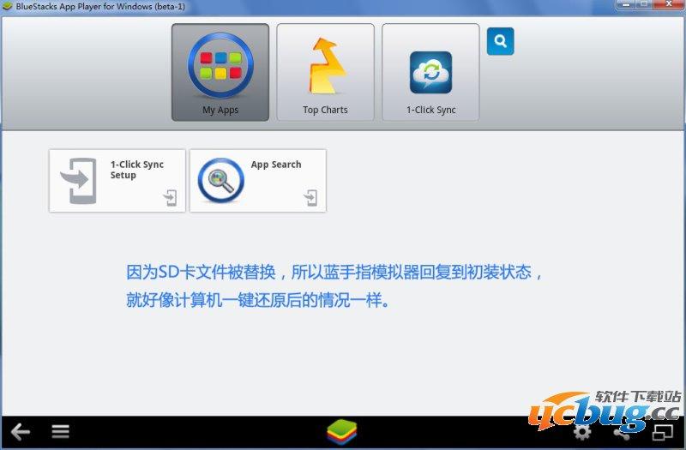Click the small launch arrow on App Search
Image resolution: width=686 pixels, height=450 pixels.
pos(310,198)
